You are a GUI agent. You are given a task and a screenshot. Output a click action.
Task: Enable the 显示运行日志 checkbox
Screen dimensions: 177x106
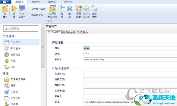click(29, 9)
